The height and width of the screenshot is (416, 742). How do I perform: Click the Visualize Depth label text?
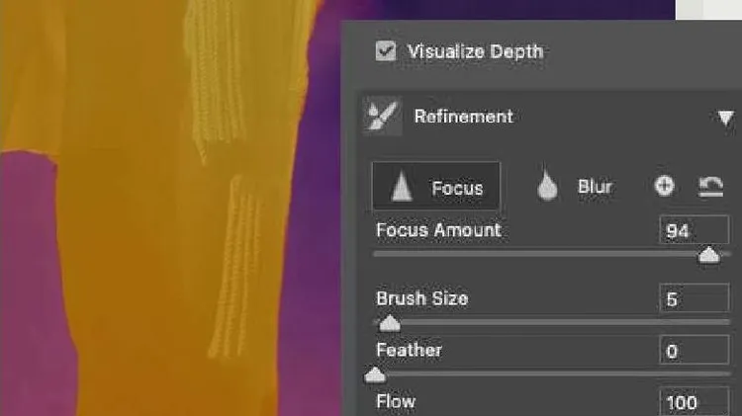[x=475, y=51]
